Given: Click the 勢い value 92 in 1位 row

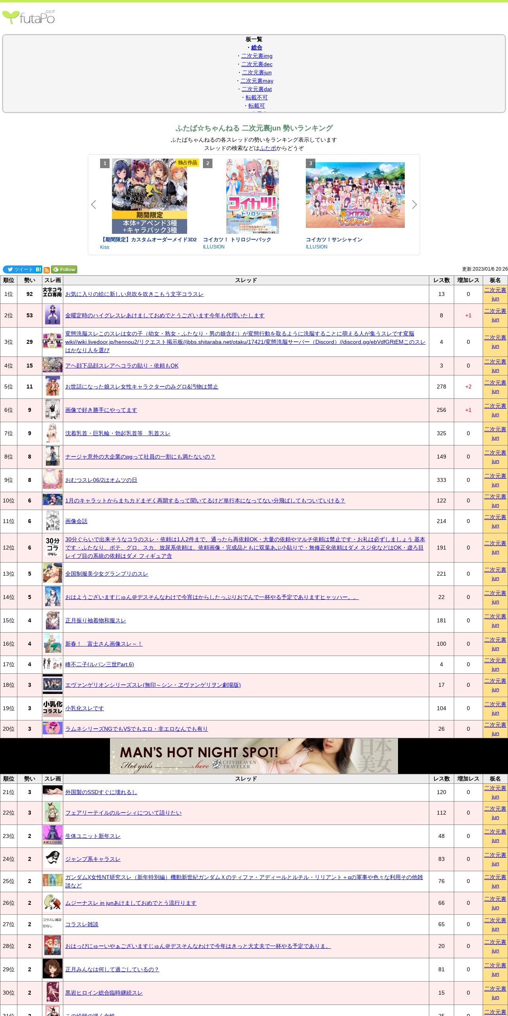Looking at the screenshot, I should (x=30, y=294).
